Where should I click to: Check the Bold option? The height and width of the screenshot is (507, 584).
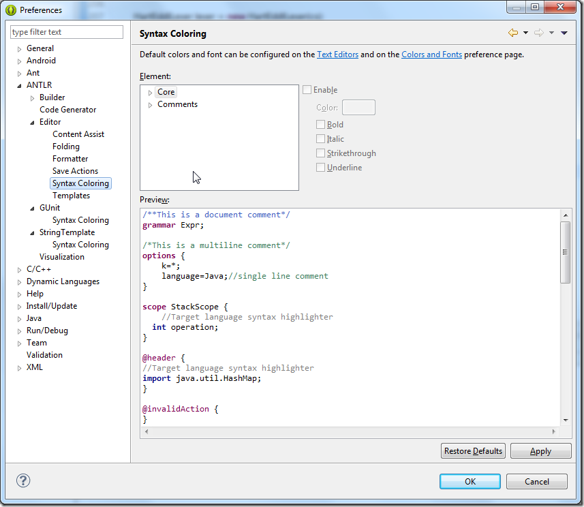321,125
